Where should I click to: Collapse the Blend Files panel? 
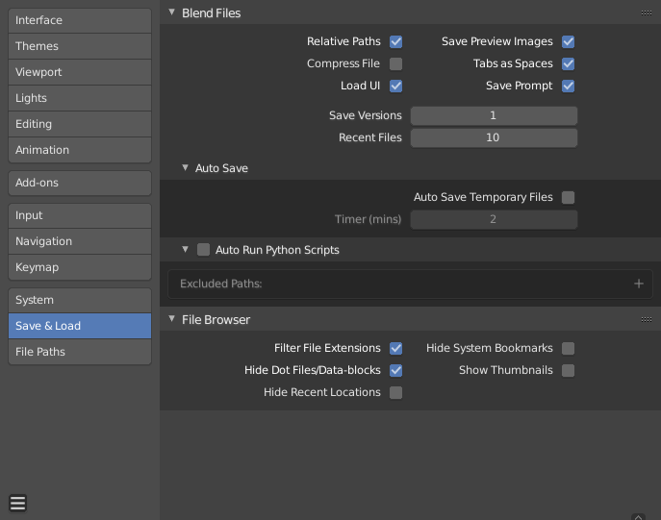171,12
